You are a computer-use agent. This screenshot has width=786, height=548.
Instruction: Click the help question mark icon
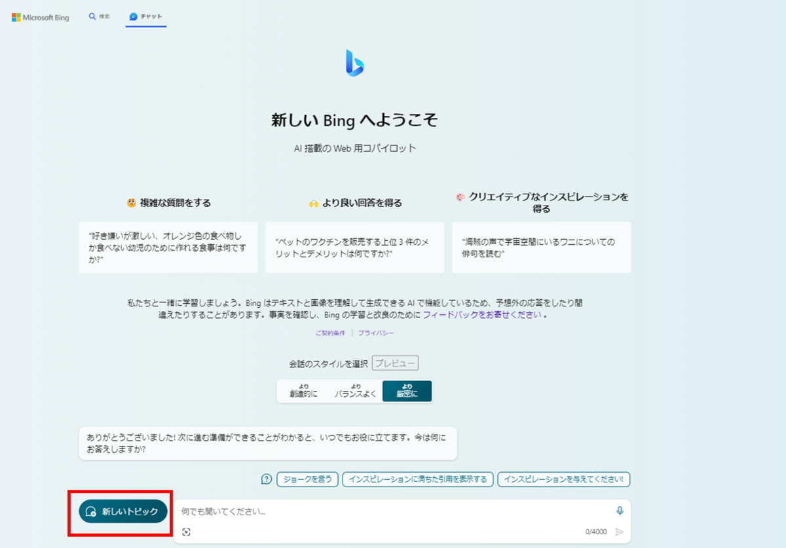[267, 479]
